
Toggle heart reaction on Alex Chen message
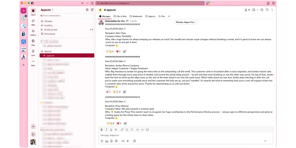point(118,51)
